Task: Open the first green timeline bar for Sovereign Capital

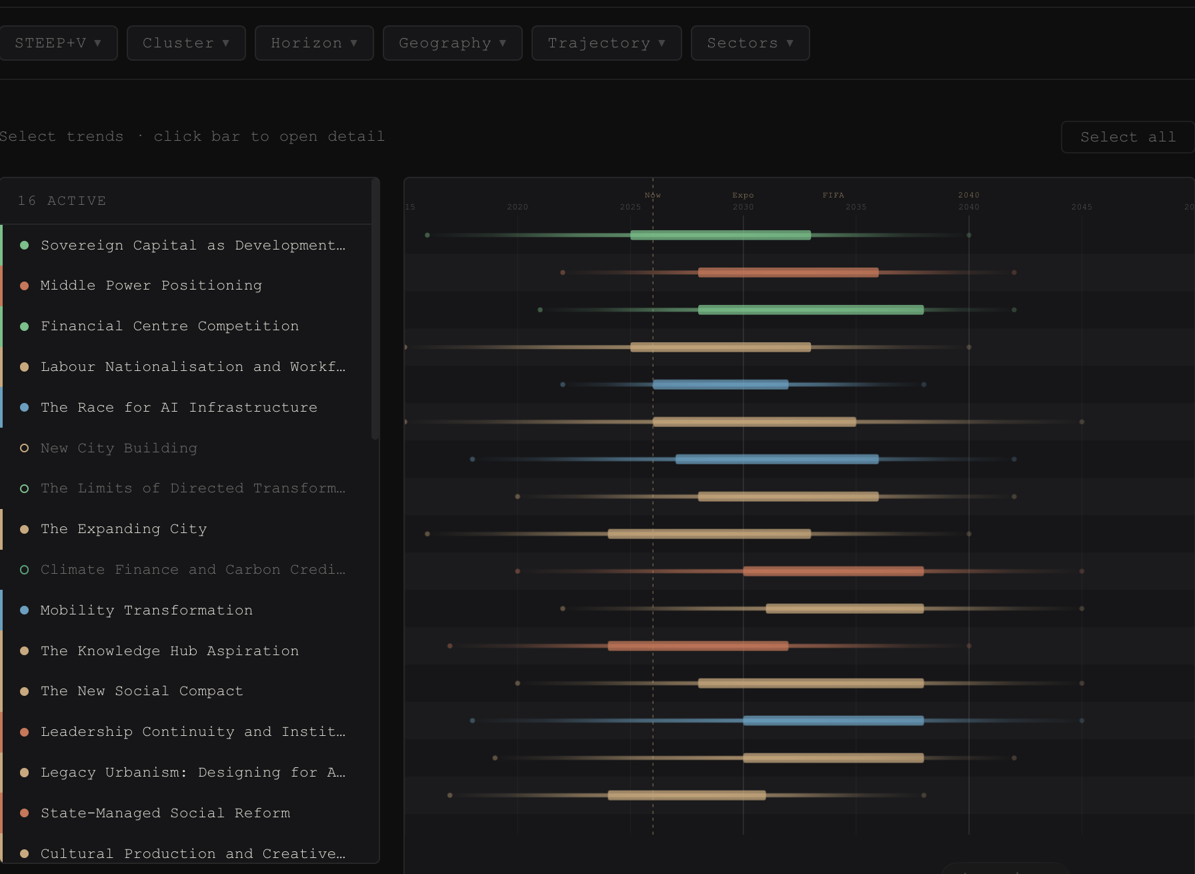Action: pyautogui.click(x=720, y=235)
